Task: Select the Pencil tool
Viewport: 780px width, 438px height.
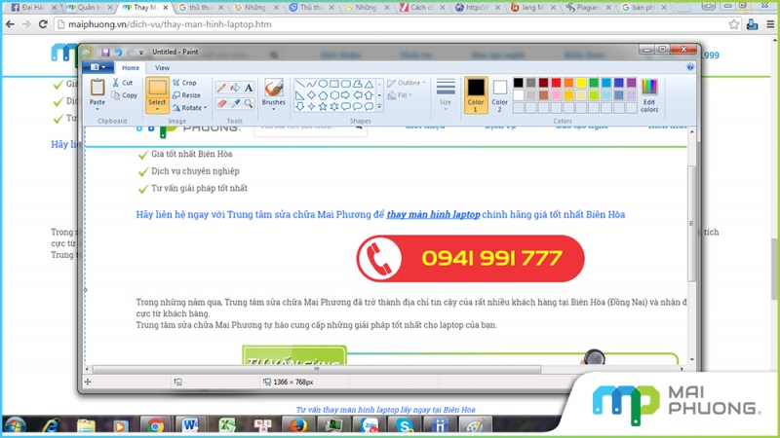Action: click(221, 88)
